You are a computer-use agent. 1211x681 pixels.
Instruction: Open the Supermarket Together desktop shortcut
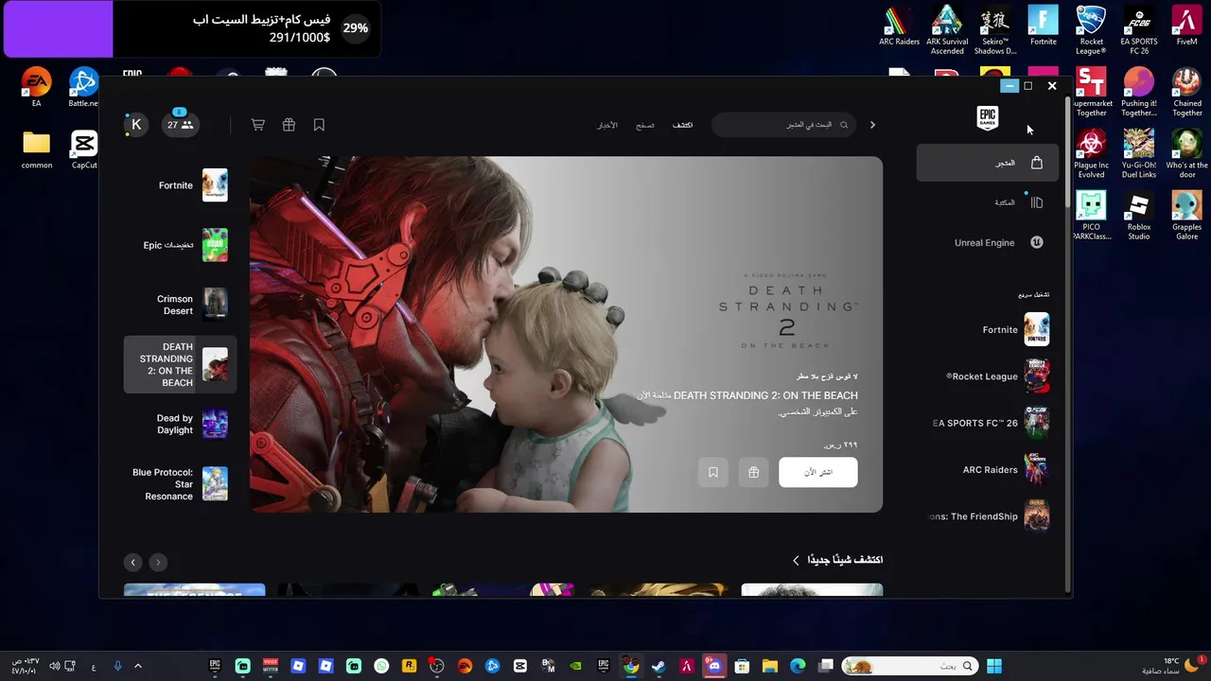[1091, 93]
